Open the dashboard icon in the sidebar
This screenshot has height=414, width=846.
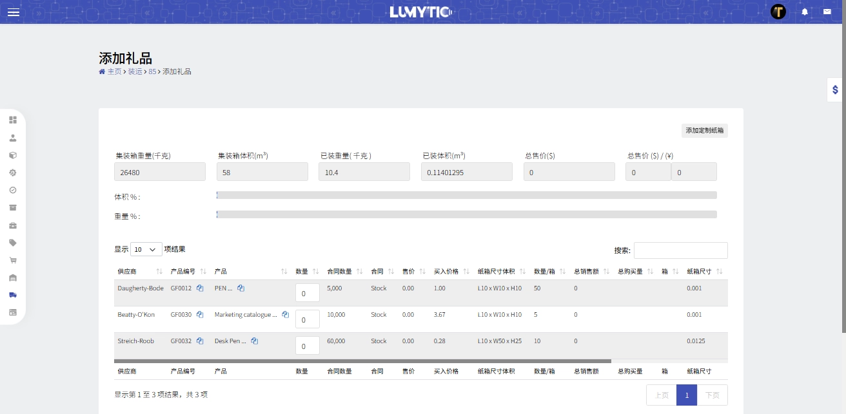tap(13, 120)
